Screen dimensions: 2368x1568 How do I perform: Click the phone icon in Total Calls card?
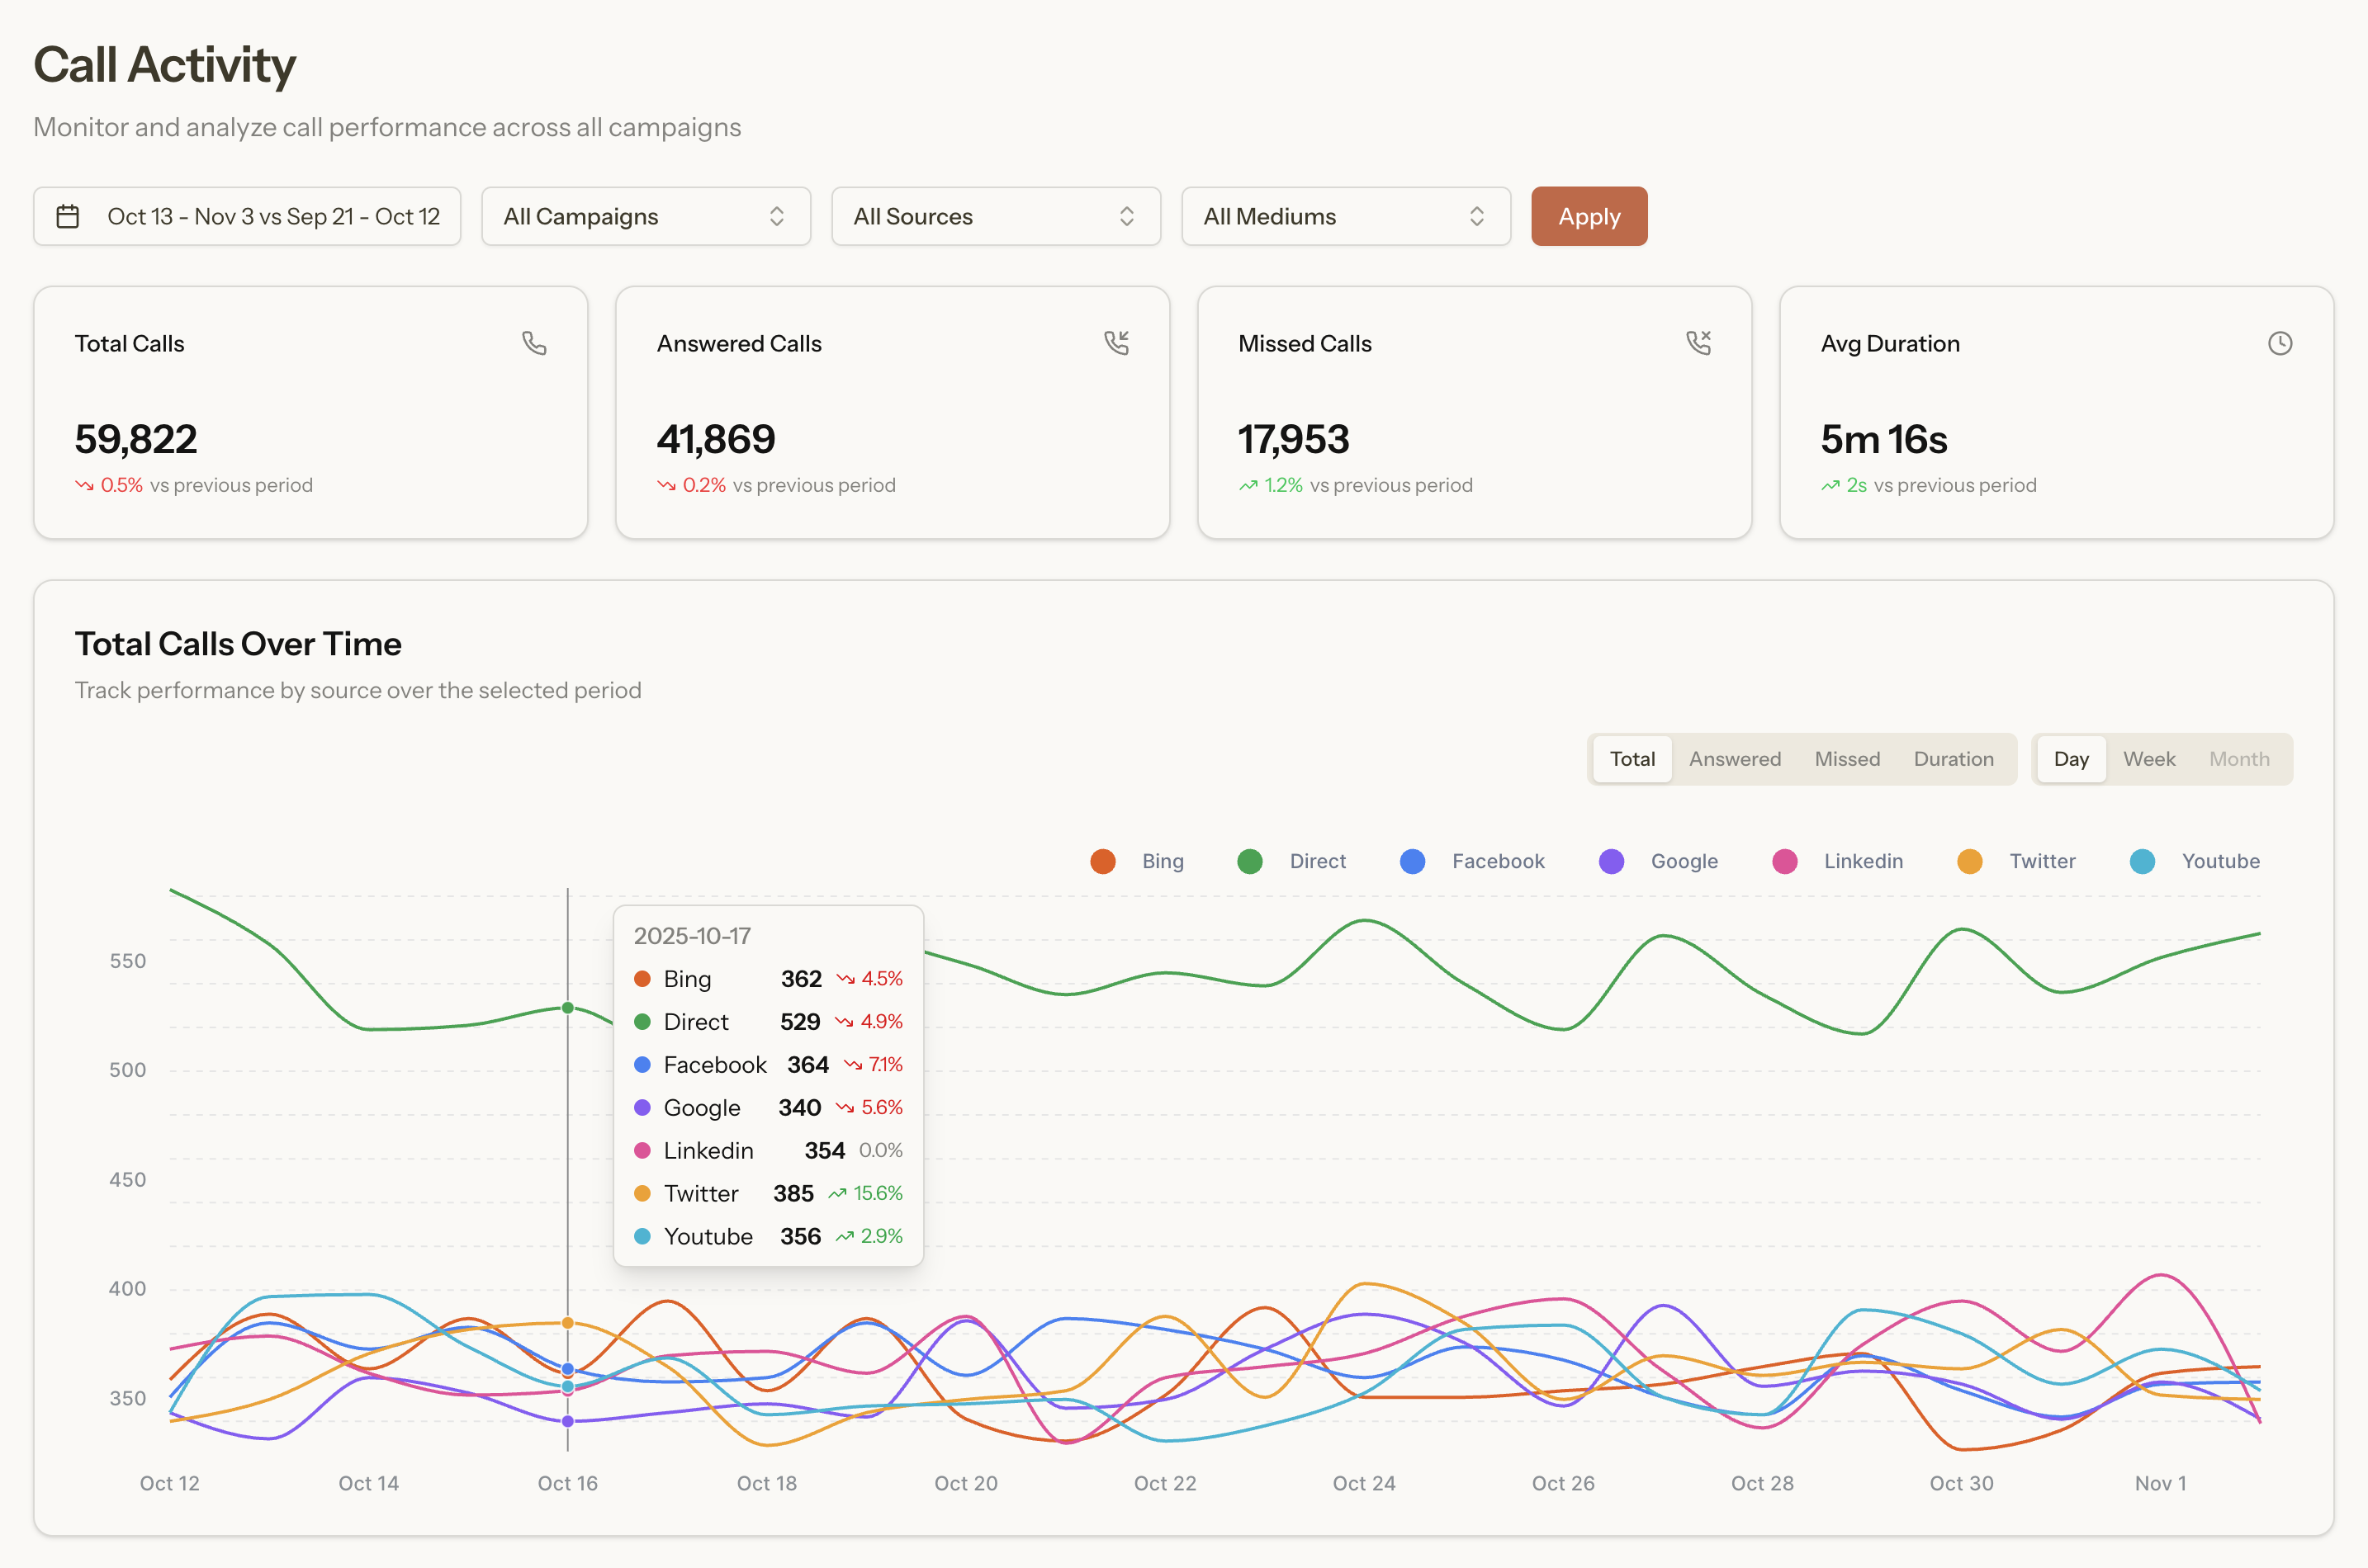point(534,343)
